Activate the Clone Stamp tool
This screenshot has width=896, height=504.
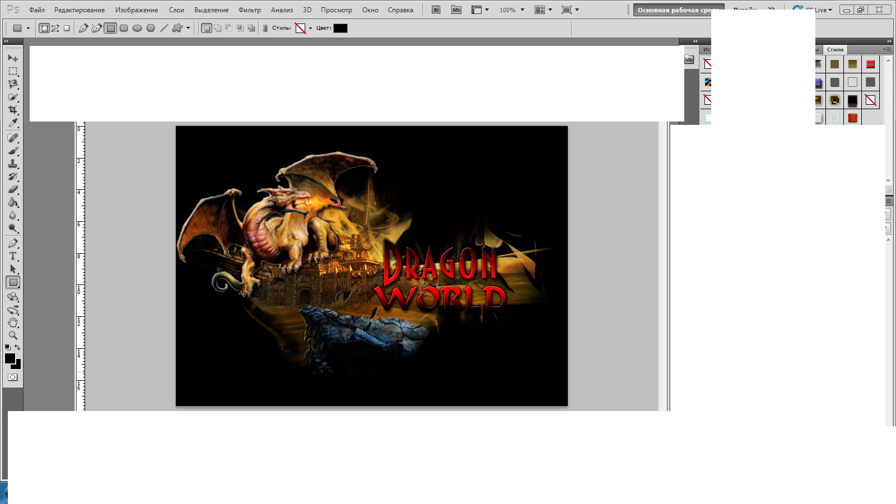[13, 164]
